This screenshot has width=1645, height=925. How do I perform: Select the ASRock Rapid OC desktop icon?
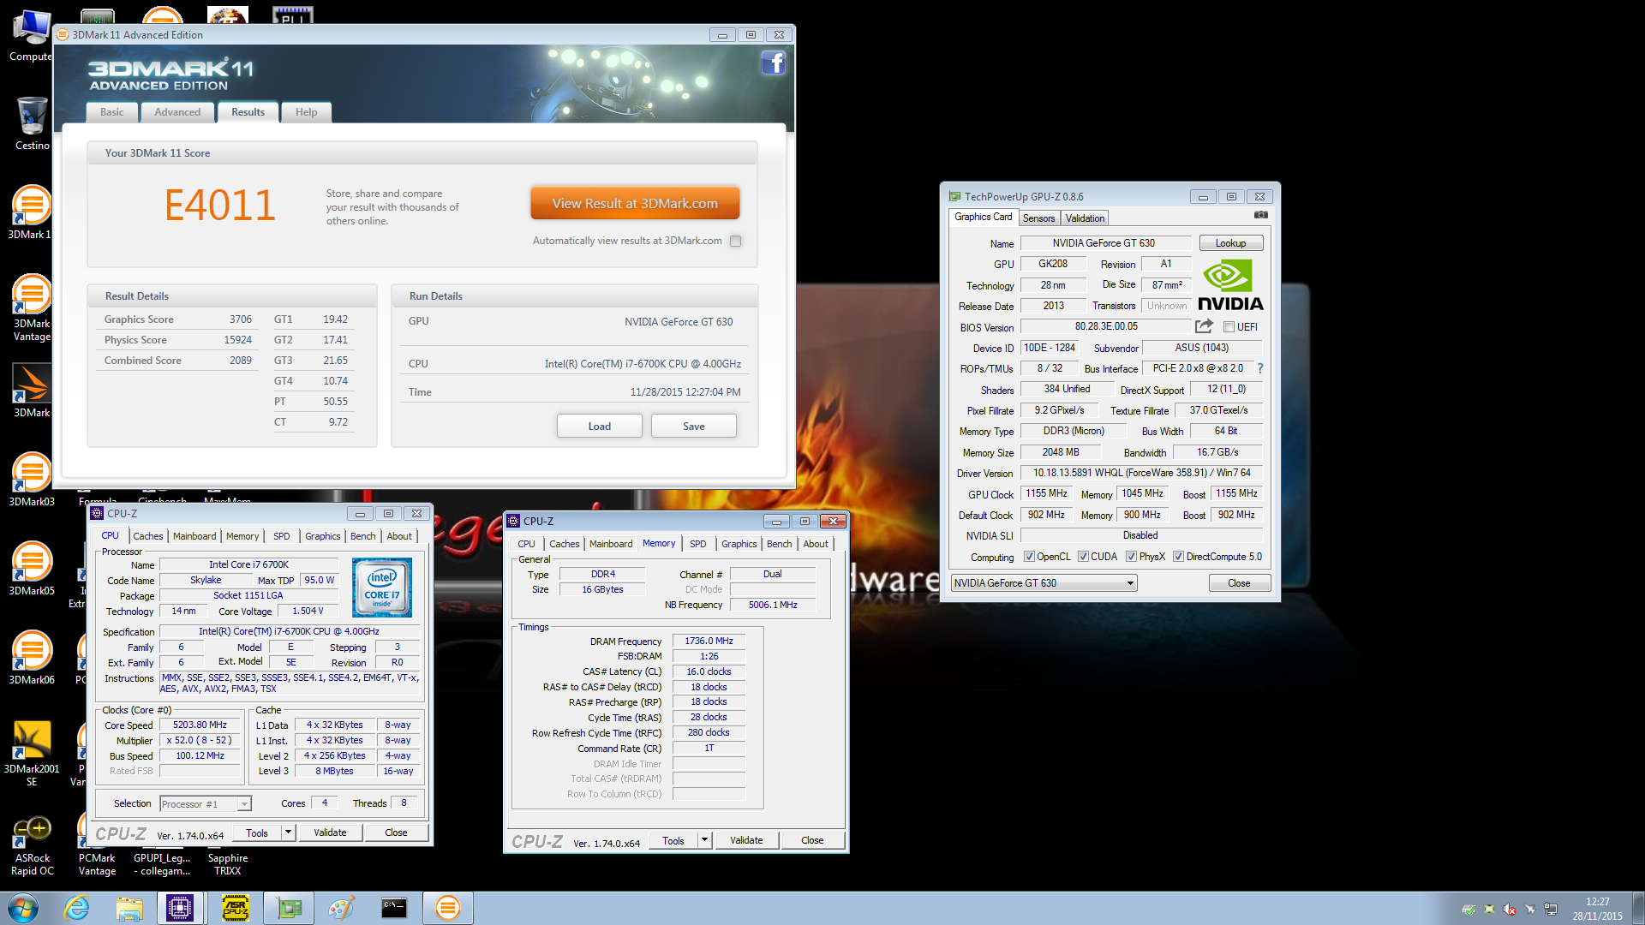tap(32, 845)
